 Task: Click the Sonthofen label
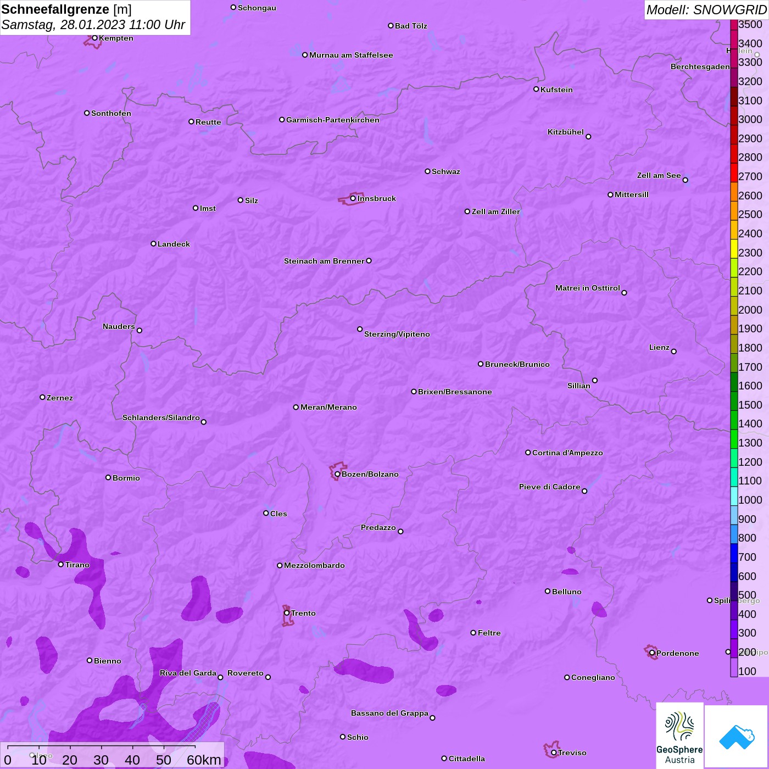pyautogui.click(x=111, y=113)
